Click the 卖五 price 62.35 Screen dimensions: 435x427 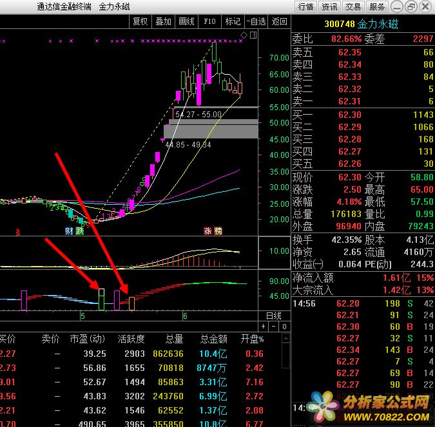pyautogui.click(x=350, y=52)
